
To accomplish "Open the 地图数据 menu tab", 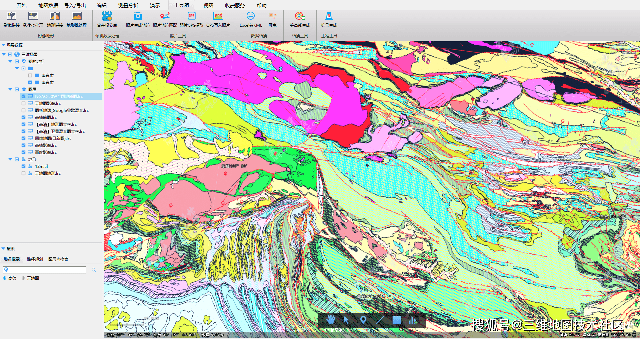I will pyautogui.click(x=48, y=5).
